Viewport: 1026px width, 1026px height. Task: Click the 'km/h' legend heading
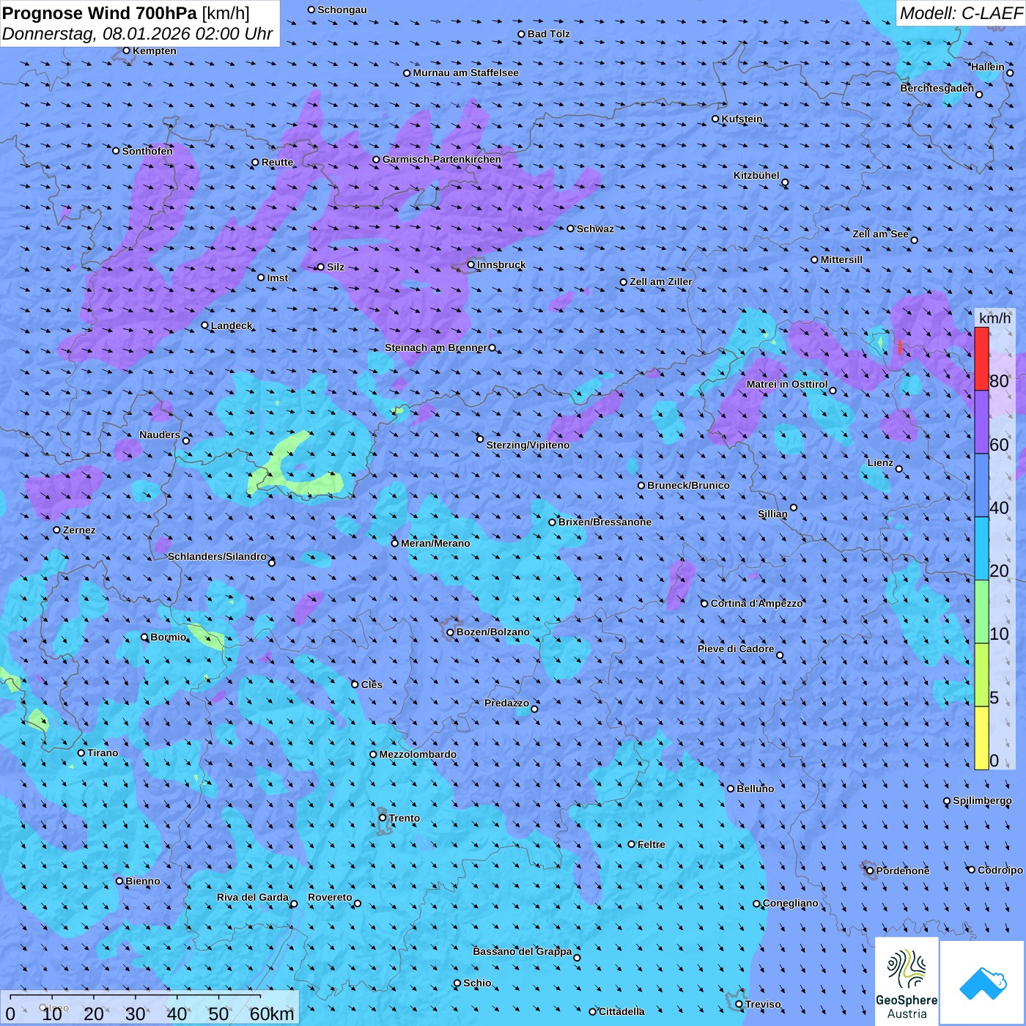[994, 318]
